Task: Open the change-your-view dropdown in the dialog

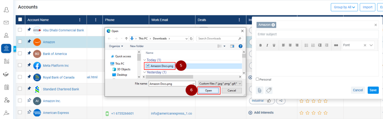Action: tap(224, 46)
